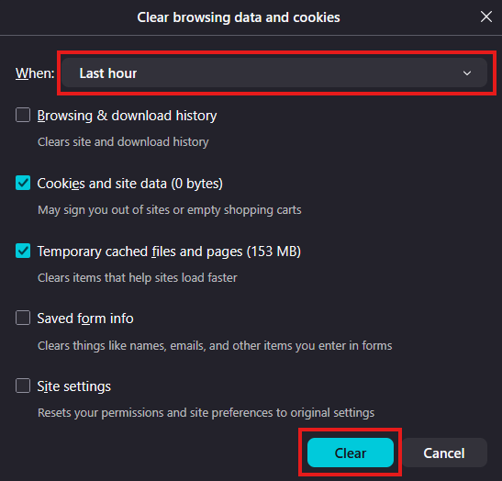Click the chevron arrow in When dropdown
Image resolution: width=502 pixels, height=481 pixels.
click(467, 73)
